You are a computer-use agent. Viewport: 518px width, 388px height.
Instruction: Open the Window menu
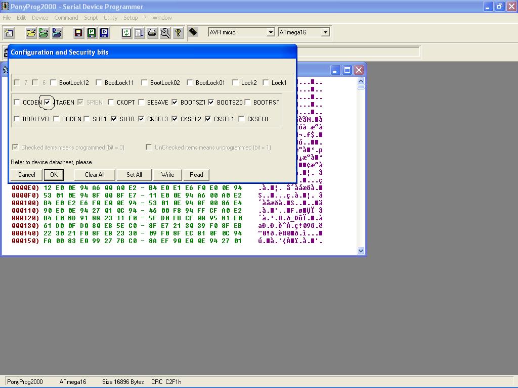pos(162,18)
